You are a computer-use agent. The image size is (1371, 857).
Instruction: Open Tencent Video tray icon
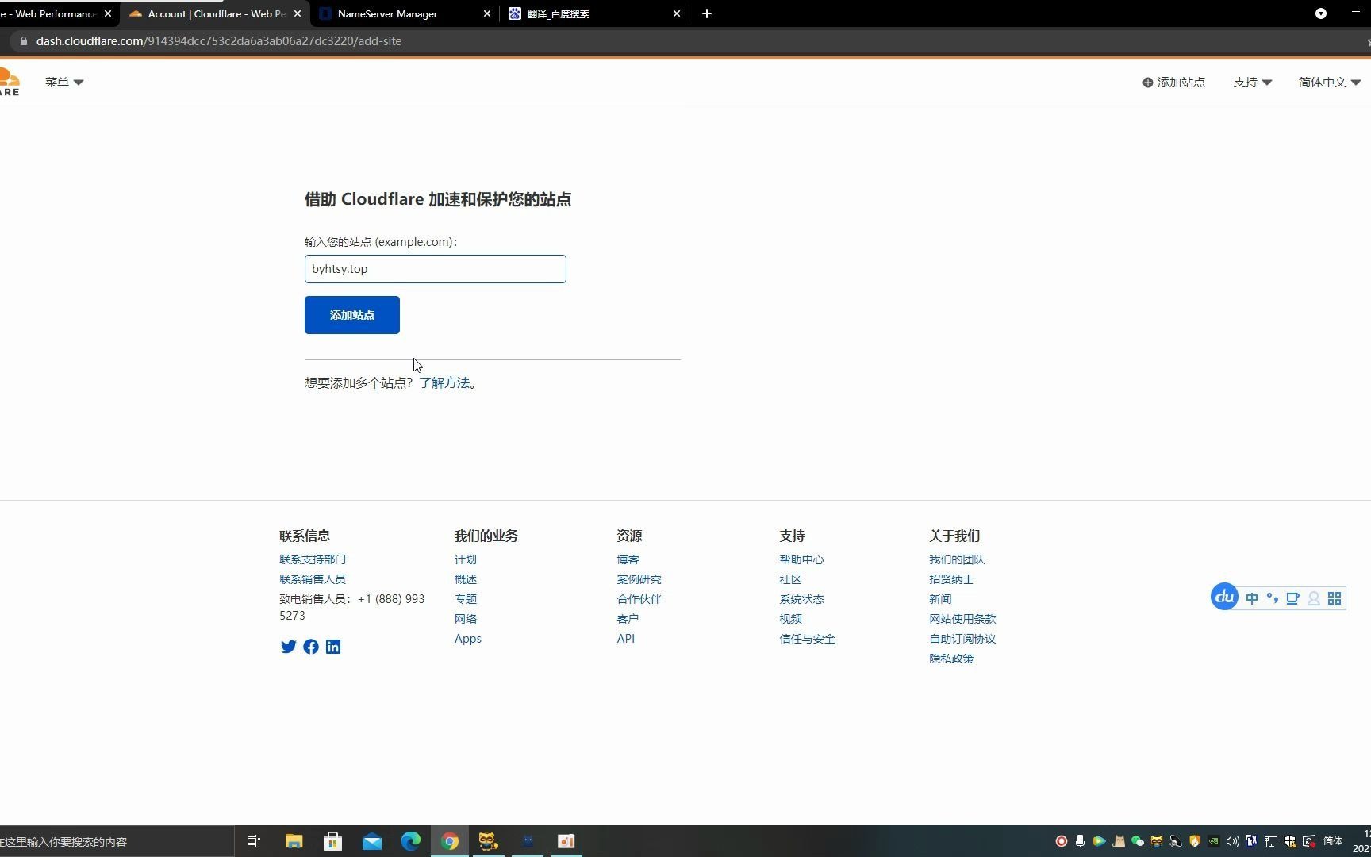click(1099, 841)
